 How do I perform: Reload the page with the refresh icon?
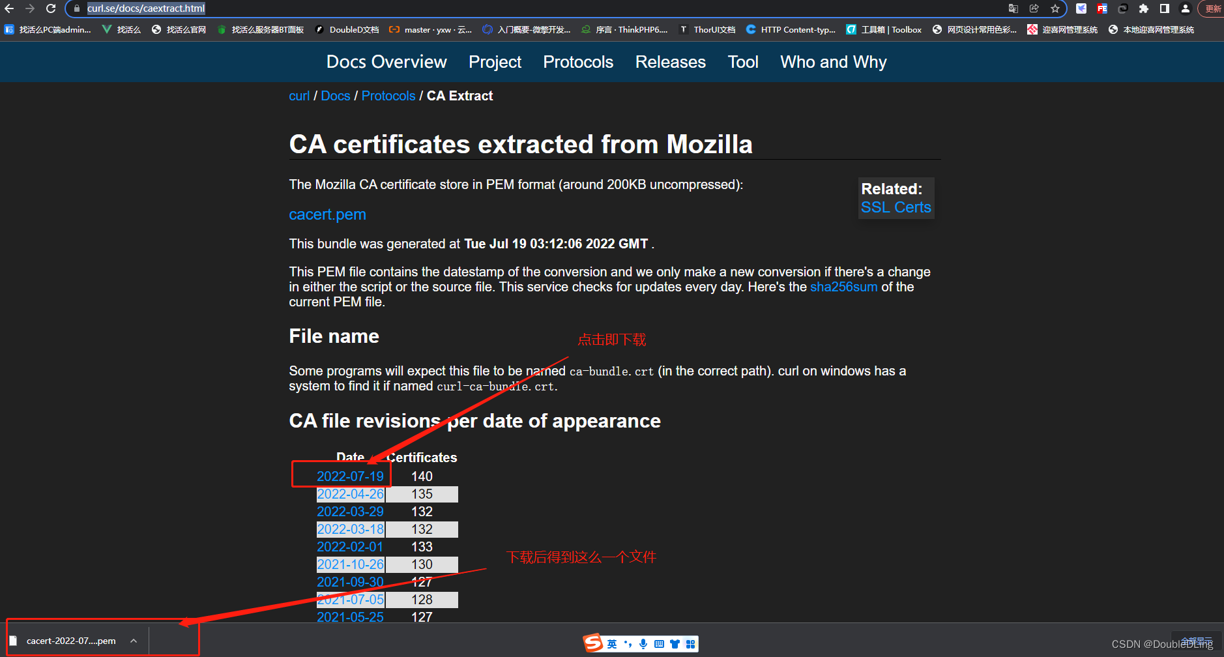51,8
